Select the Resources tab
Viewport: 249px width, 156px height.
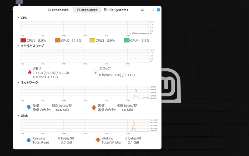87,10
